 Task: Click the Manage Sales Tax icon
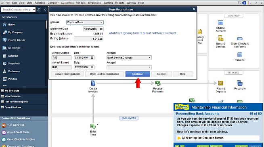(x=200, y=31)
